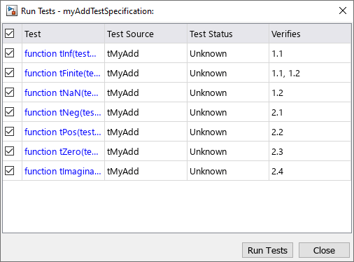
Task: Sort by the Verifies column header
Action: pyautogui.click(x=310, y=34)
